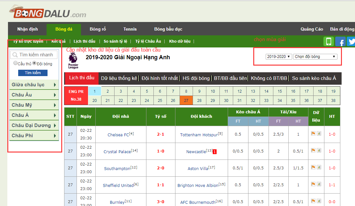Select round 28 in the round selector

click(199, 100)
